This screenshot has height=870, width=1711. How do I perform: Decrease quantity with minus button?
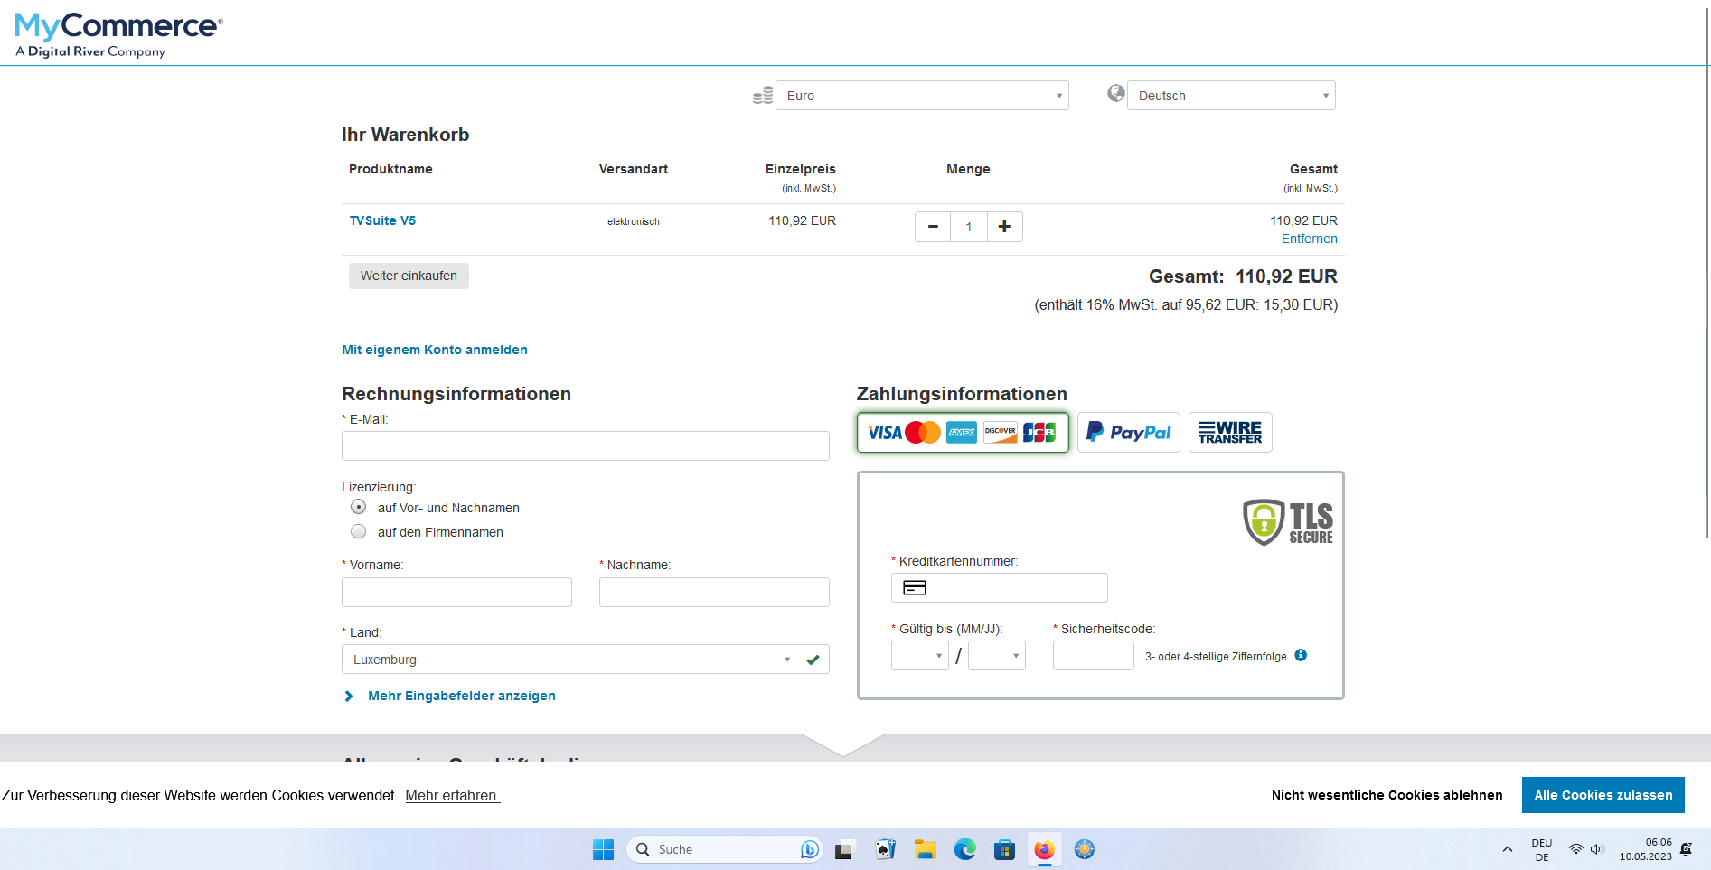pyautogui.click(x=933, y=227)
